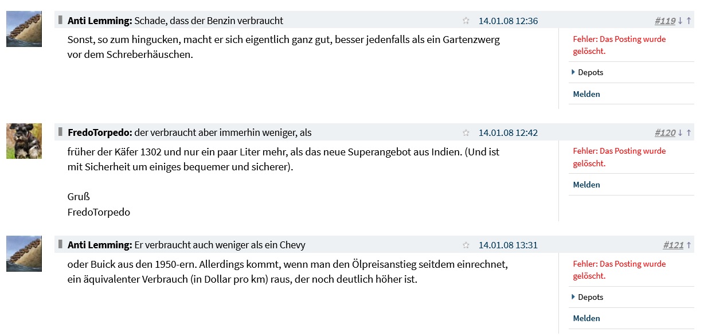The height and width of the screenshot is (336, 704).
Task: Toggle the favorite star on post #121
Action: pos(466,245)
